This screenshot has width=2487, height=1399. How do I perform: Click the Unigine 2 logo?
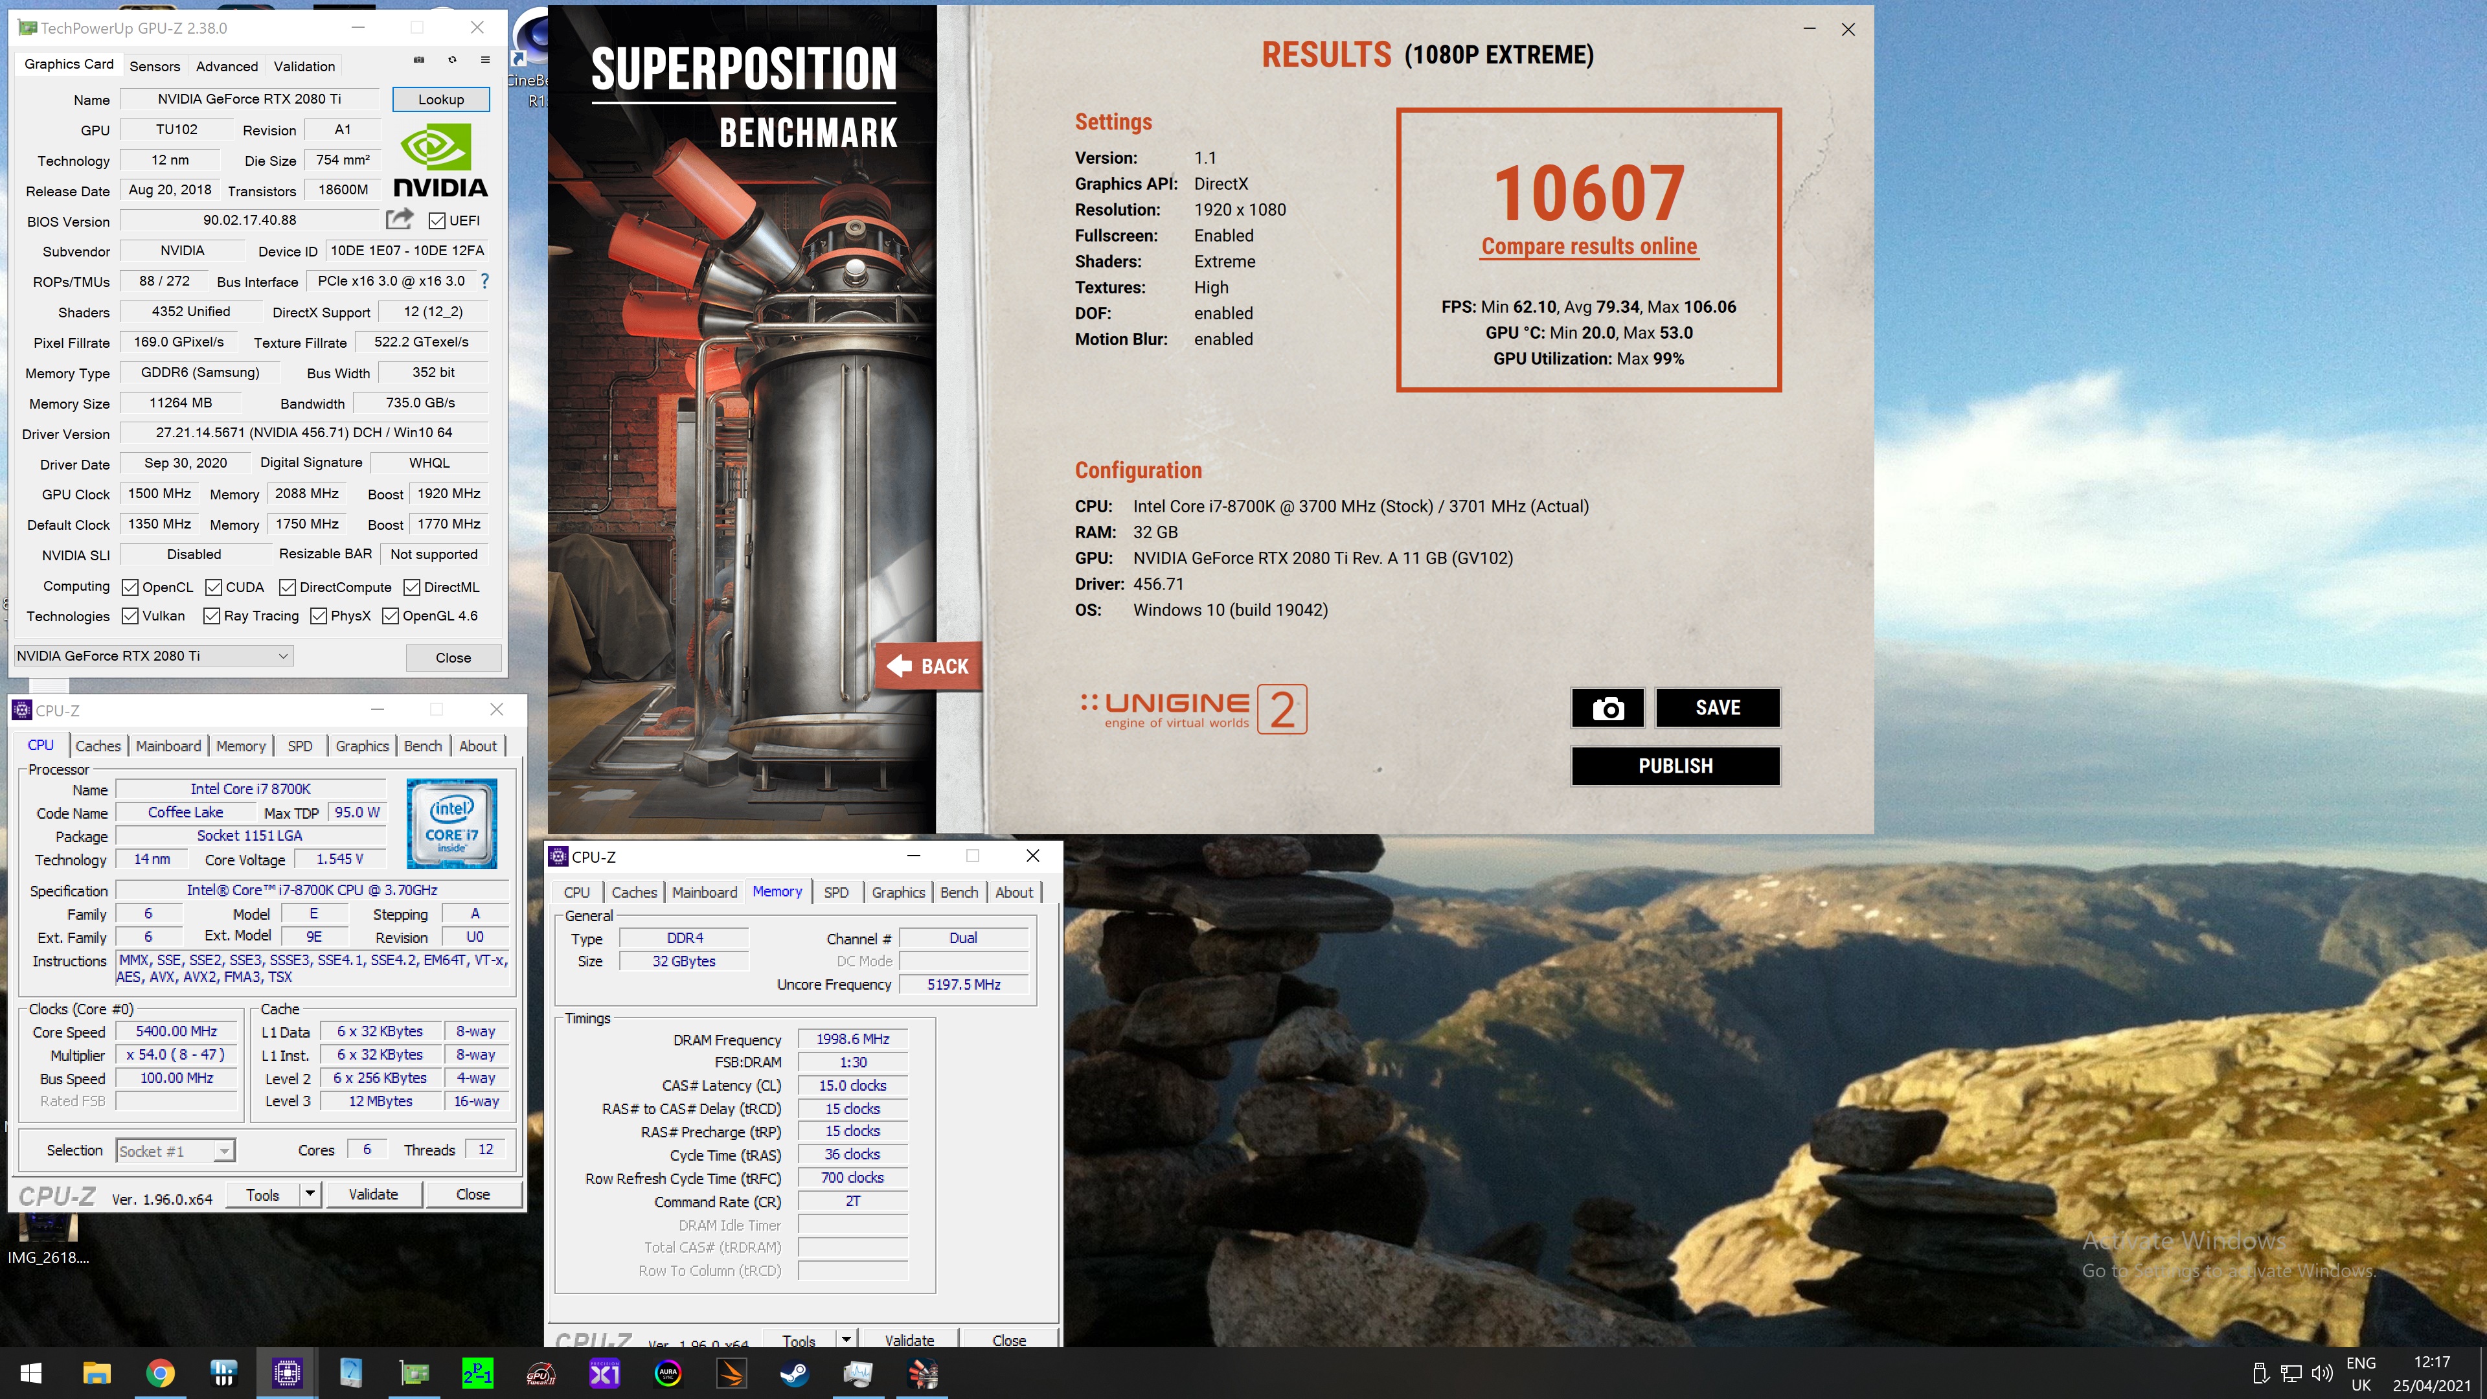1193,710
